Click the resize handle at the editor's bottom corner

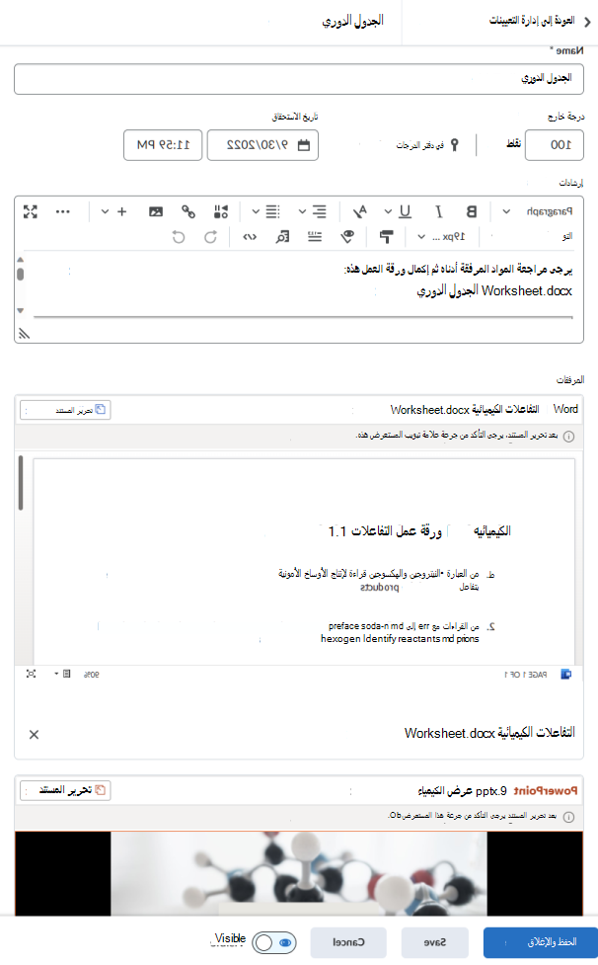24,334
